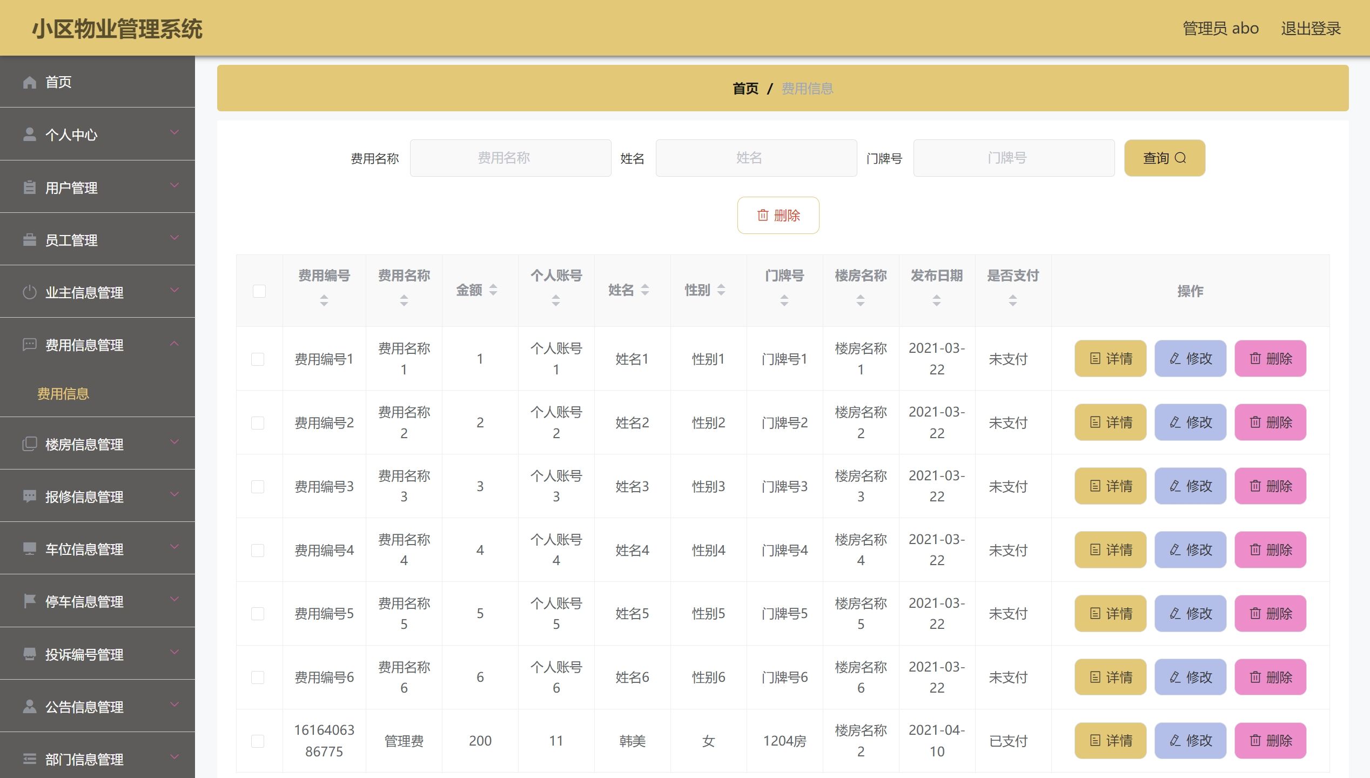Toggle checkbox for 费用编号5 row
Viewport: 1370px width, 778px height.
[258, 613]
